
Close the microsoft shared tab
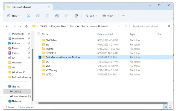48,7
